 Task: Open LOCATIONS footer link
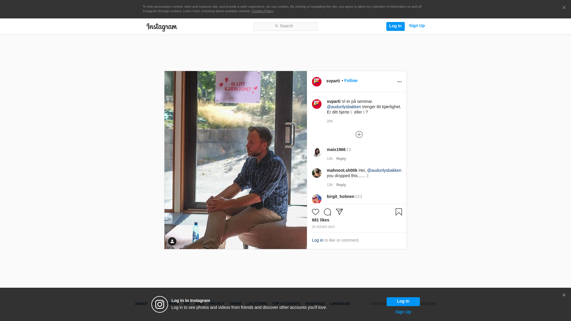tap(257, 304)
